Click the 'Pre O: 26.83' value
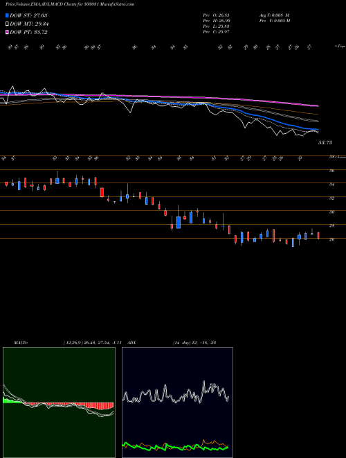Image resolution: width=346 pixels, height=458 pixels. tap(217, 15)
